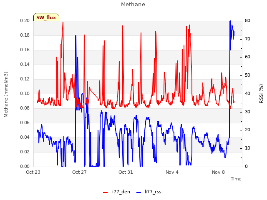The height and width of the screenshot is (200, 267).
Task: Click the 50 RSSI axis value
Action: pos(247,75)
